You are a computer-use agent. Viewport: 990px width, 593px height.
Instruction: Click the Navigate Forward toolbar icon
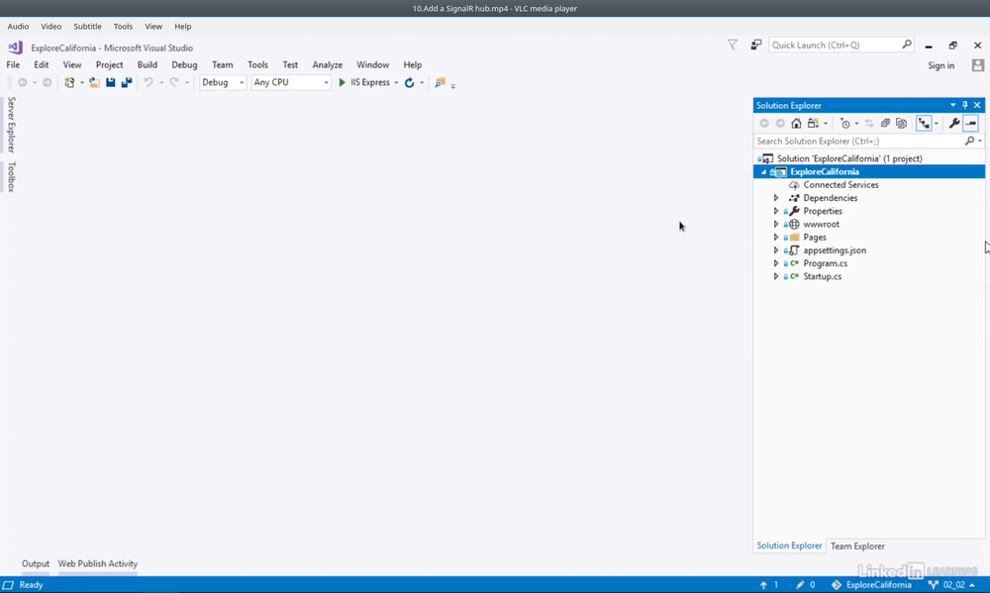pos(47,83)
